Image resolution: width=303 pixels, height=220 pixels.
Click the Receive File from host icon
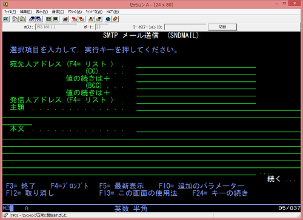(x=39, y=19)
